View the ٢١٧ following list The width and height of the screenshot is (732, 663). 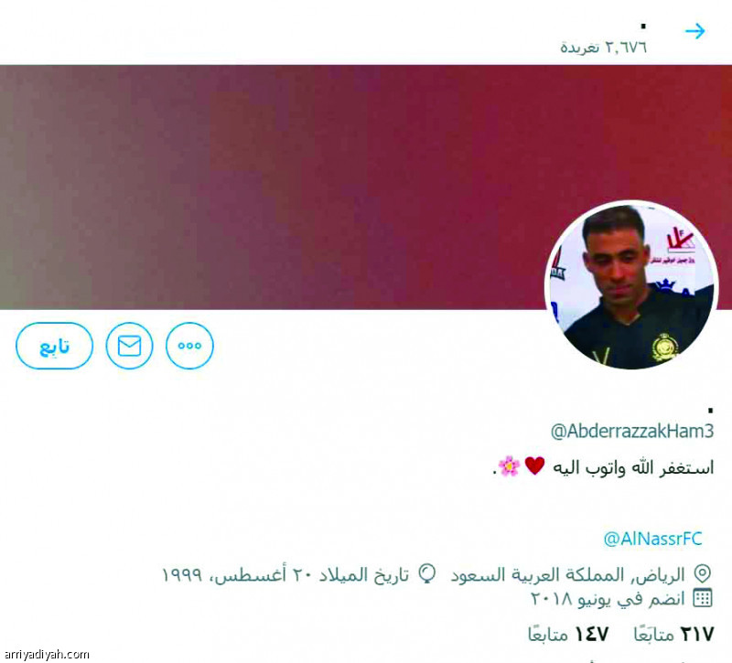click(674, 634)
